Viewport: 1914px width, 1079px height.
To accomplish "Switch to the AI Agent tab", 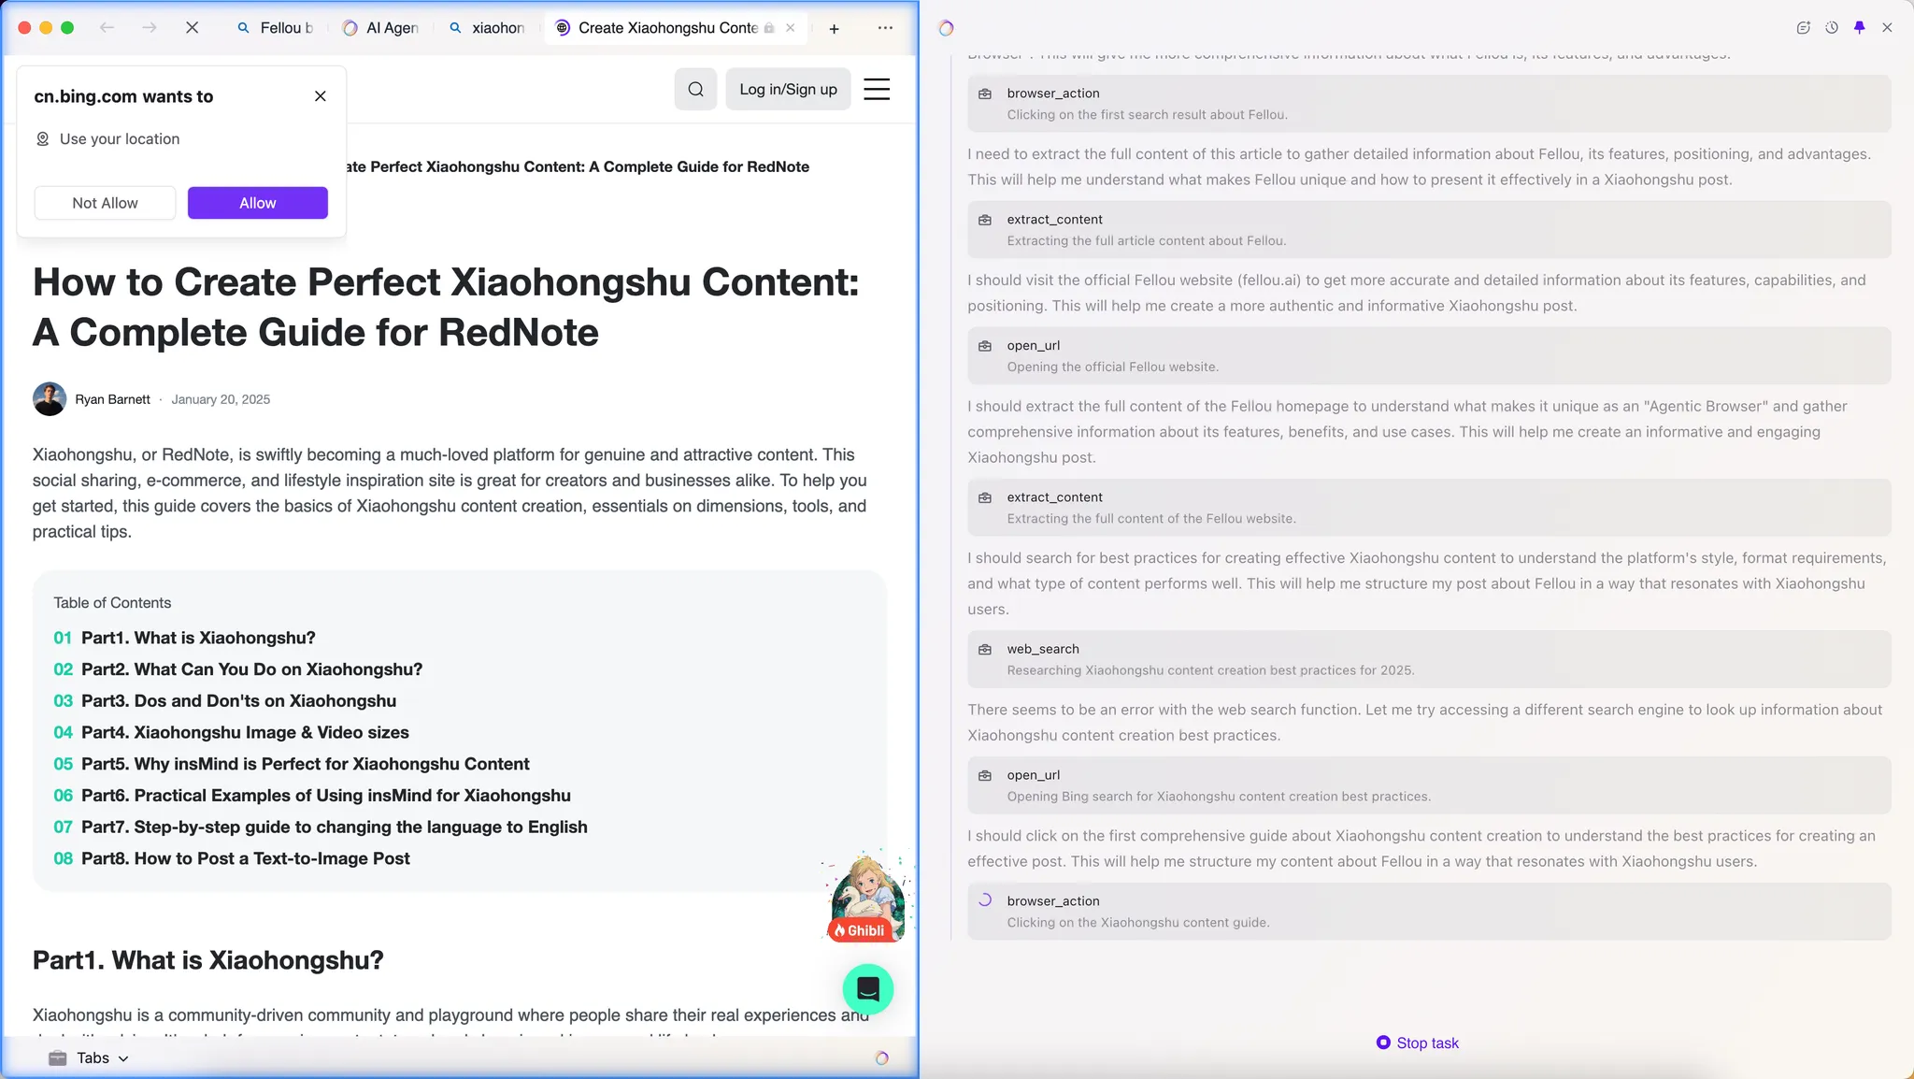I will 381,28.
